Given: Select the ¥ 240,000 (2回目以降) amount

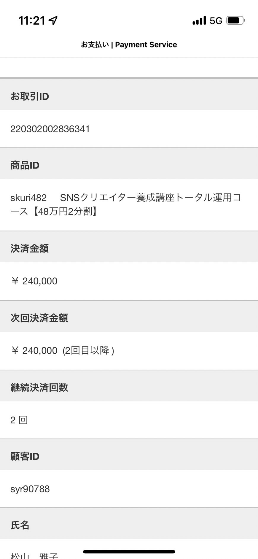Looking at the screenshot, I should 63,350.
